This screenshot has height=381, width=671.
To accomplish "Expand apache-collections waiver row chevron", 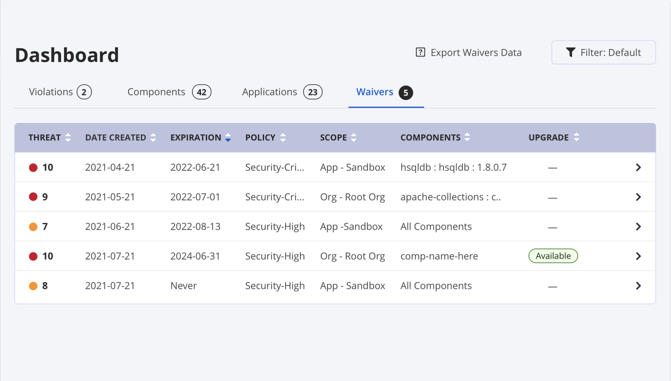I will pos(638,197).
